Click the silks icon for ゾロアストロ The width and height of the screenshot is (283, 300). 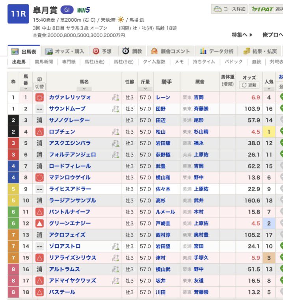115,246
